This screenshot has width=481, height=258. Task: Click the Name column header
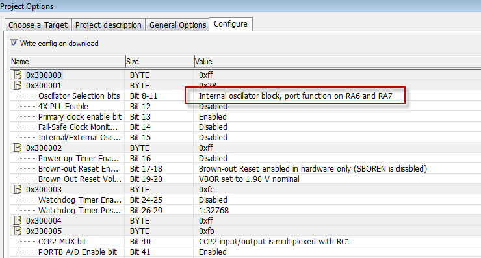[x=68, y=62]
